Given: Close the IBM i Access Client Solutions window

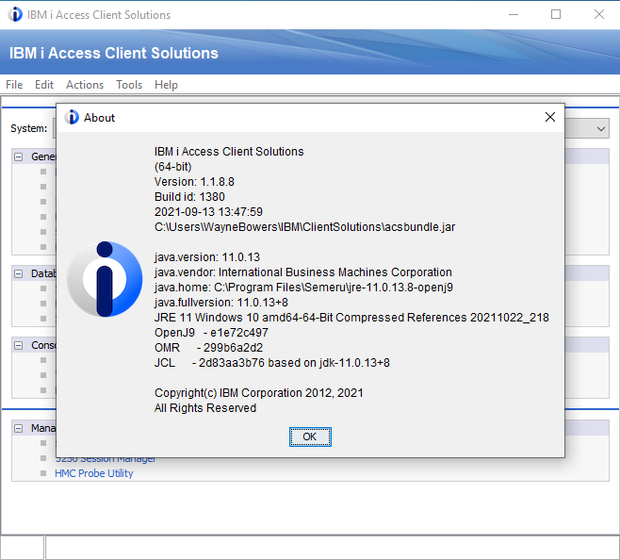Looking at the screenshot, I should (599, 15).
